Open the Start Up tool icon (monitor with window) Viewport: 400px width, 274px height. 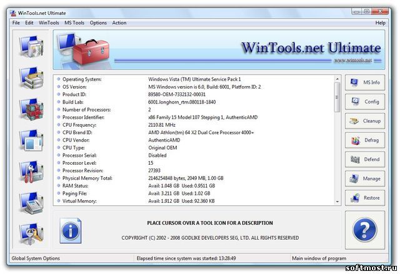[x=31, y=140]
